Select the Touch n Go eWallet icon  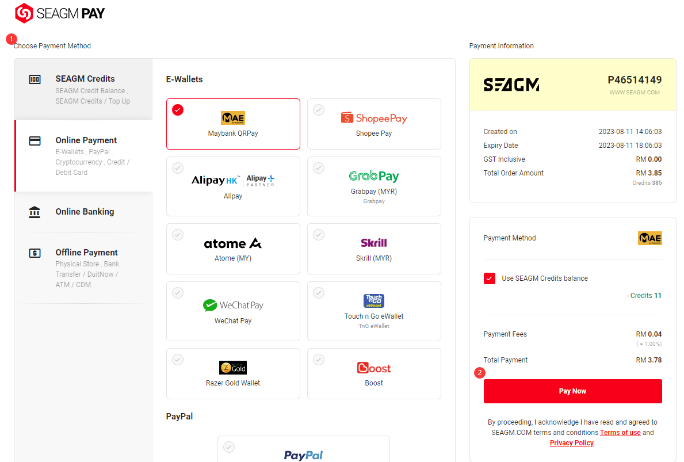point(374,300)
